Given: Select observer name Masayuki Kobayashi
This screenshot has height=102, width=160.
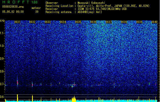Looking at the screenshot, I should click(91, 3).
